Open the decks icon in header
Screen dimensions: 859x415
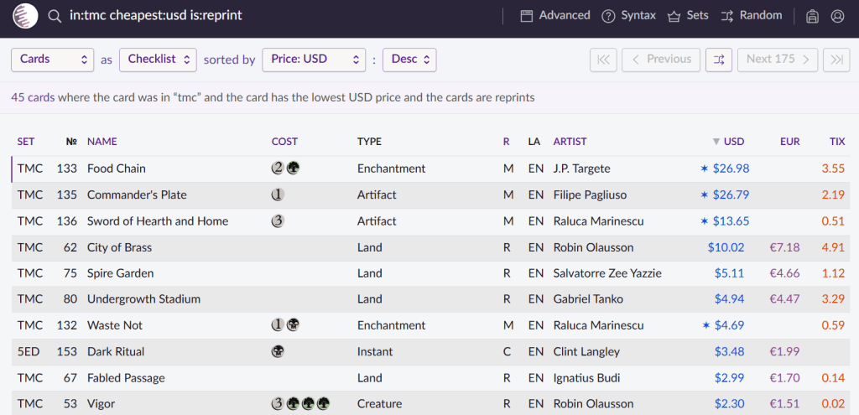812,16
